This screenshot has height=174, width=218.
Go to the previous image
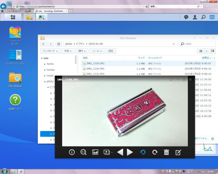pyautogui.click(x=120, y=152)
